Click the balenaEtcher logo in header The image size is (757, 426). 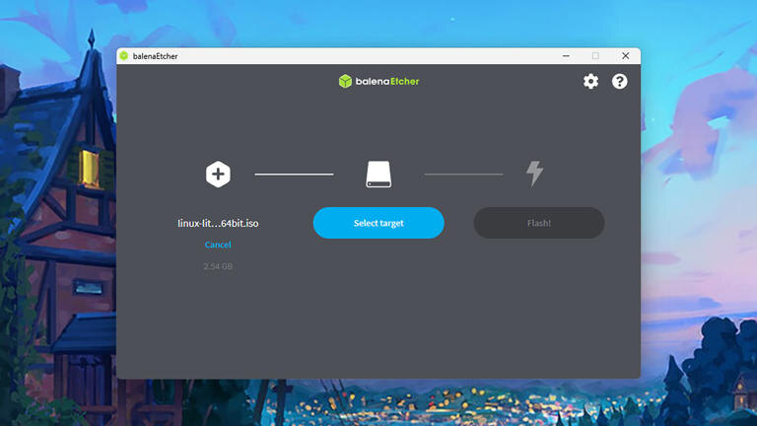point(378,81)
